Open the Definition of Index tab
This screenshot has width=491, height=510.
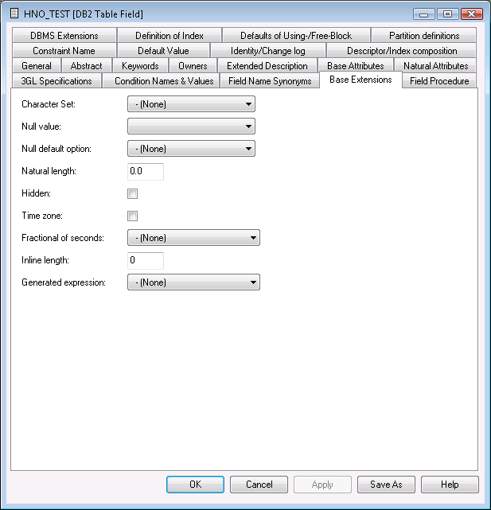pos(169,36)
